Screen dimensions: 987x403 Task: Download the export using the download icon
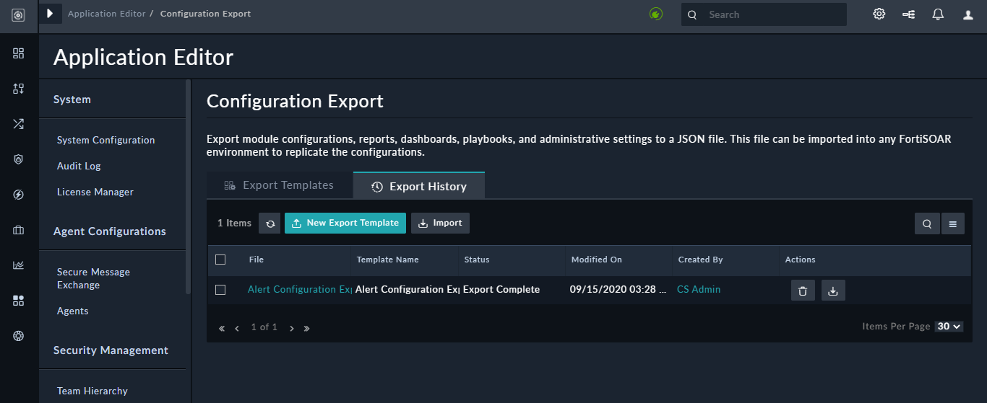(x=833, y=291)
